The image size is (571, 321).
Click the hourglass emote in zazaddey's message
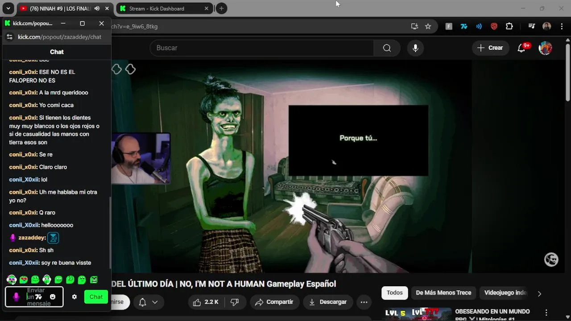tap(53, 238)
